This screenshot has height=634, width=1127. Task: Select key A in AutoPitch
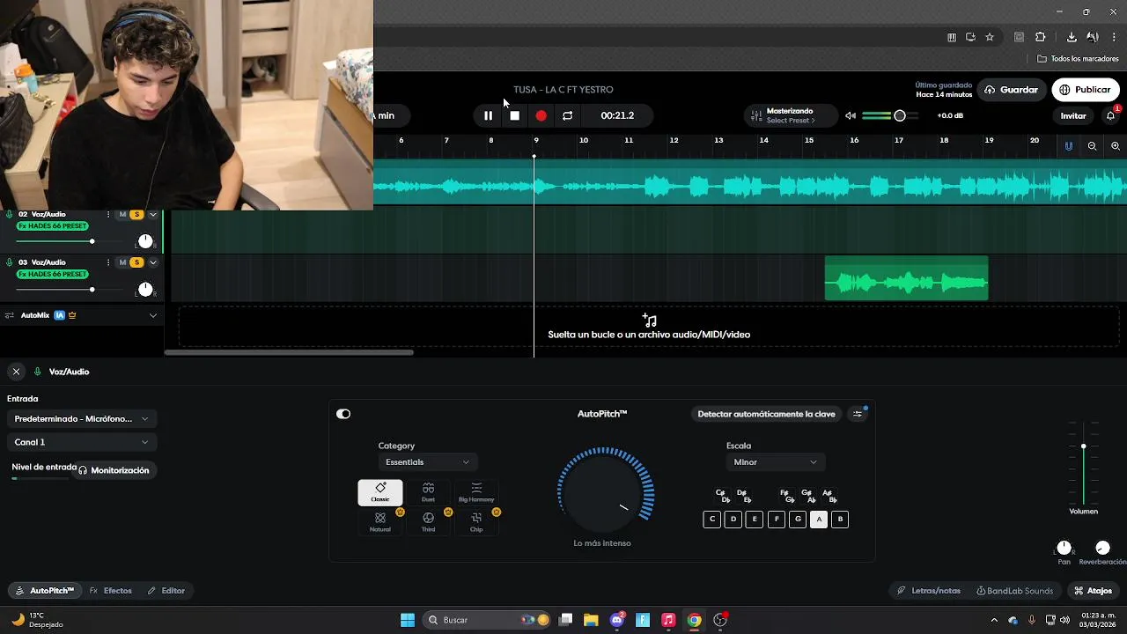(819, 520)
